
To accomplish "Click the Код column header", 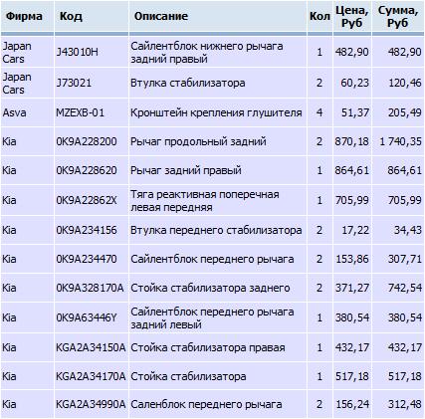I will coord(71,16).
